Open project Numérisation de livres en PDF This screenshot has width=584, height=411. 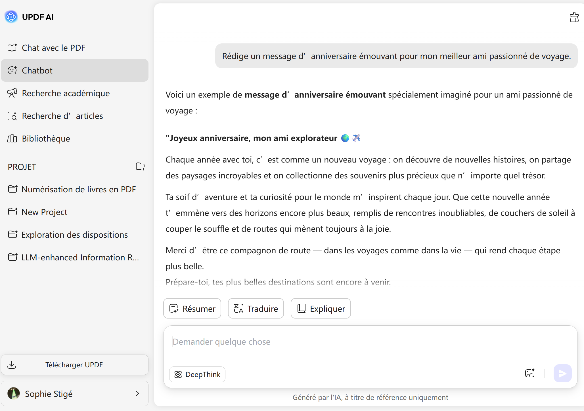[78, 189]
